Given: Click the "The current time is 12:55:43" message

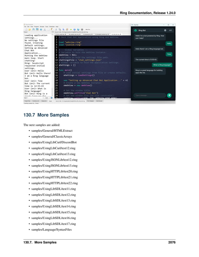Looking at the screenshot, I should point(146,59).
